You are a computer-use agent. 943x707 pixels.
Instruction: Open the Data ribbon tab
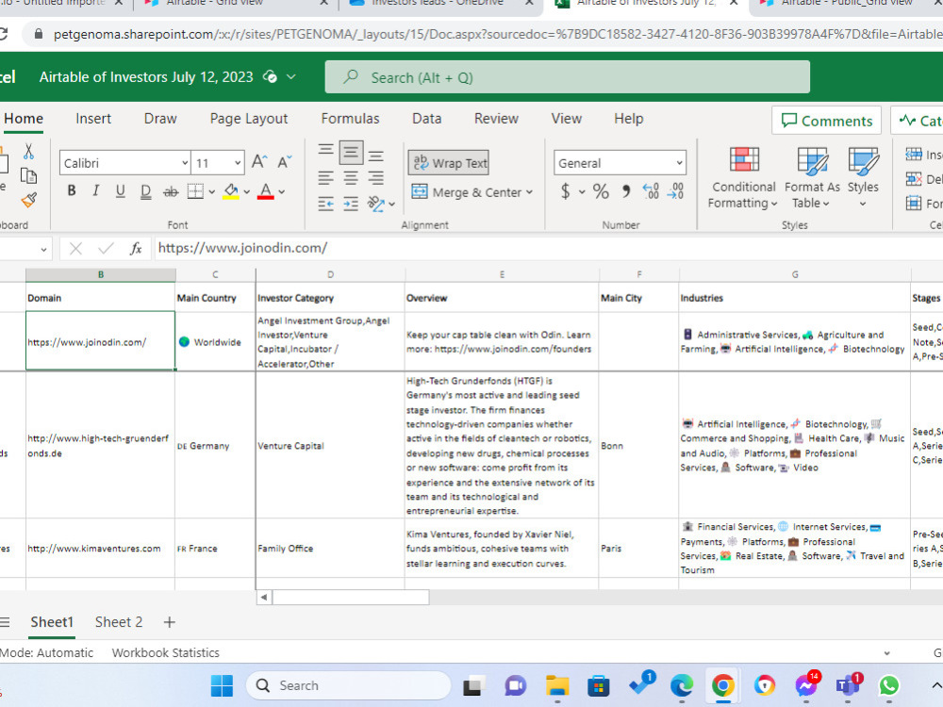(x=427, y=119)
